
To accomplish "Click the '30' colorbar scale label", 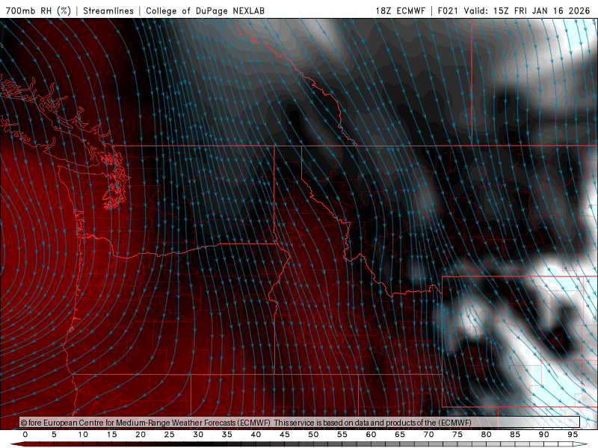I will tap(198, 435).
